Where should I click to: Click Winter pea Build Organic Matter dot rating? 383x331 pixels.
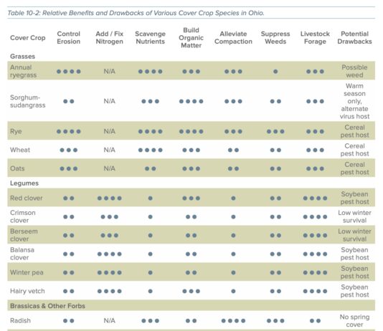[191, 272]
